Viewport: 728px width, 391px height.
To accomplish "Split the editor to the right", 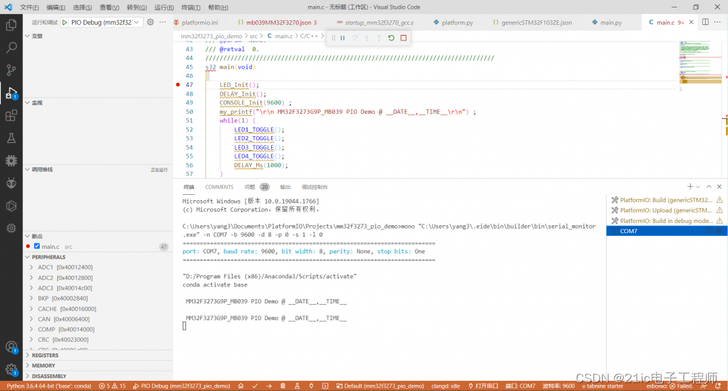I will [x=705, y=22].
